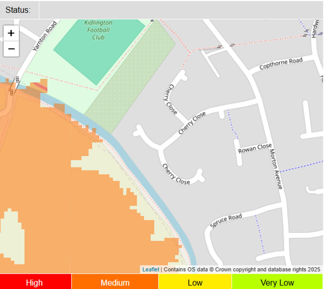This screenshot has height=289, width=324.
Task: Select the orange Medium risk legend block
Action: [x=115, y=282]
